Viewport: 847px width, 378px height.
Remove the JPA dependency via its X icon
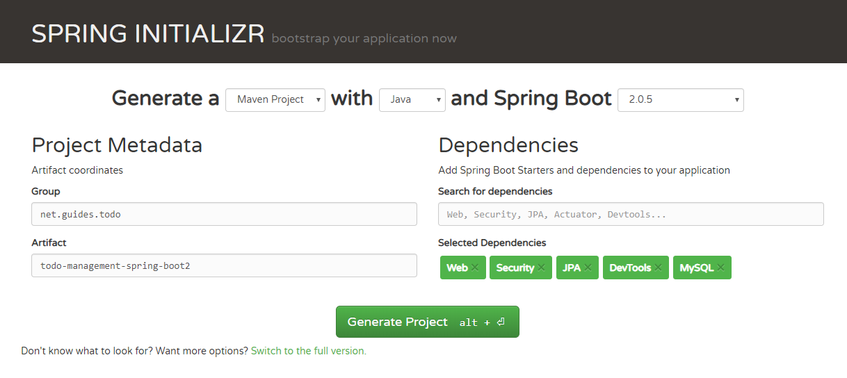588,268
